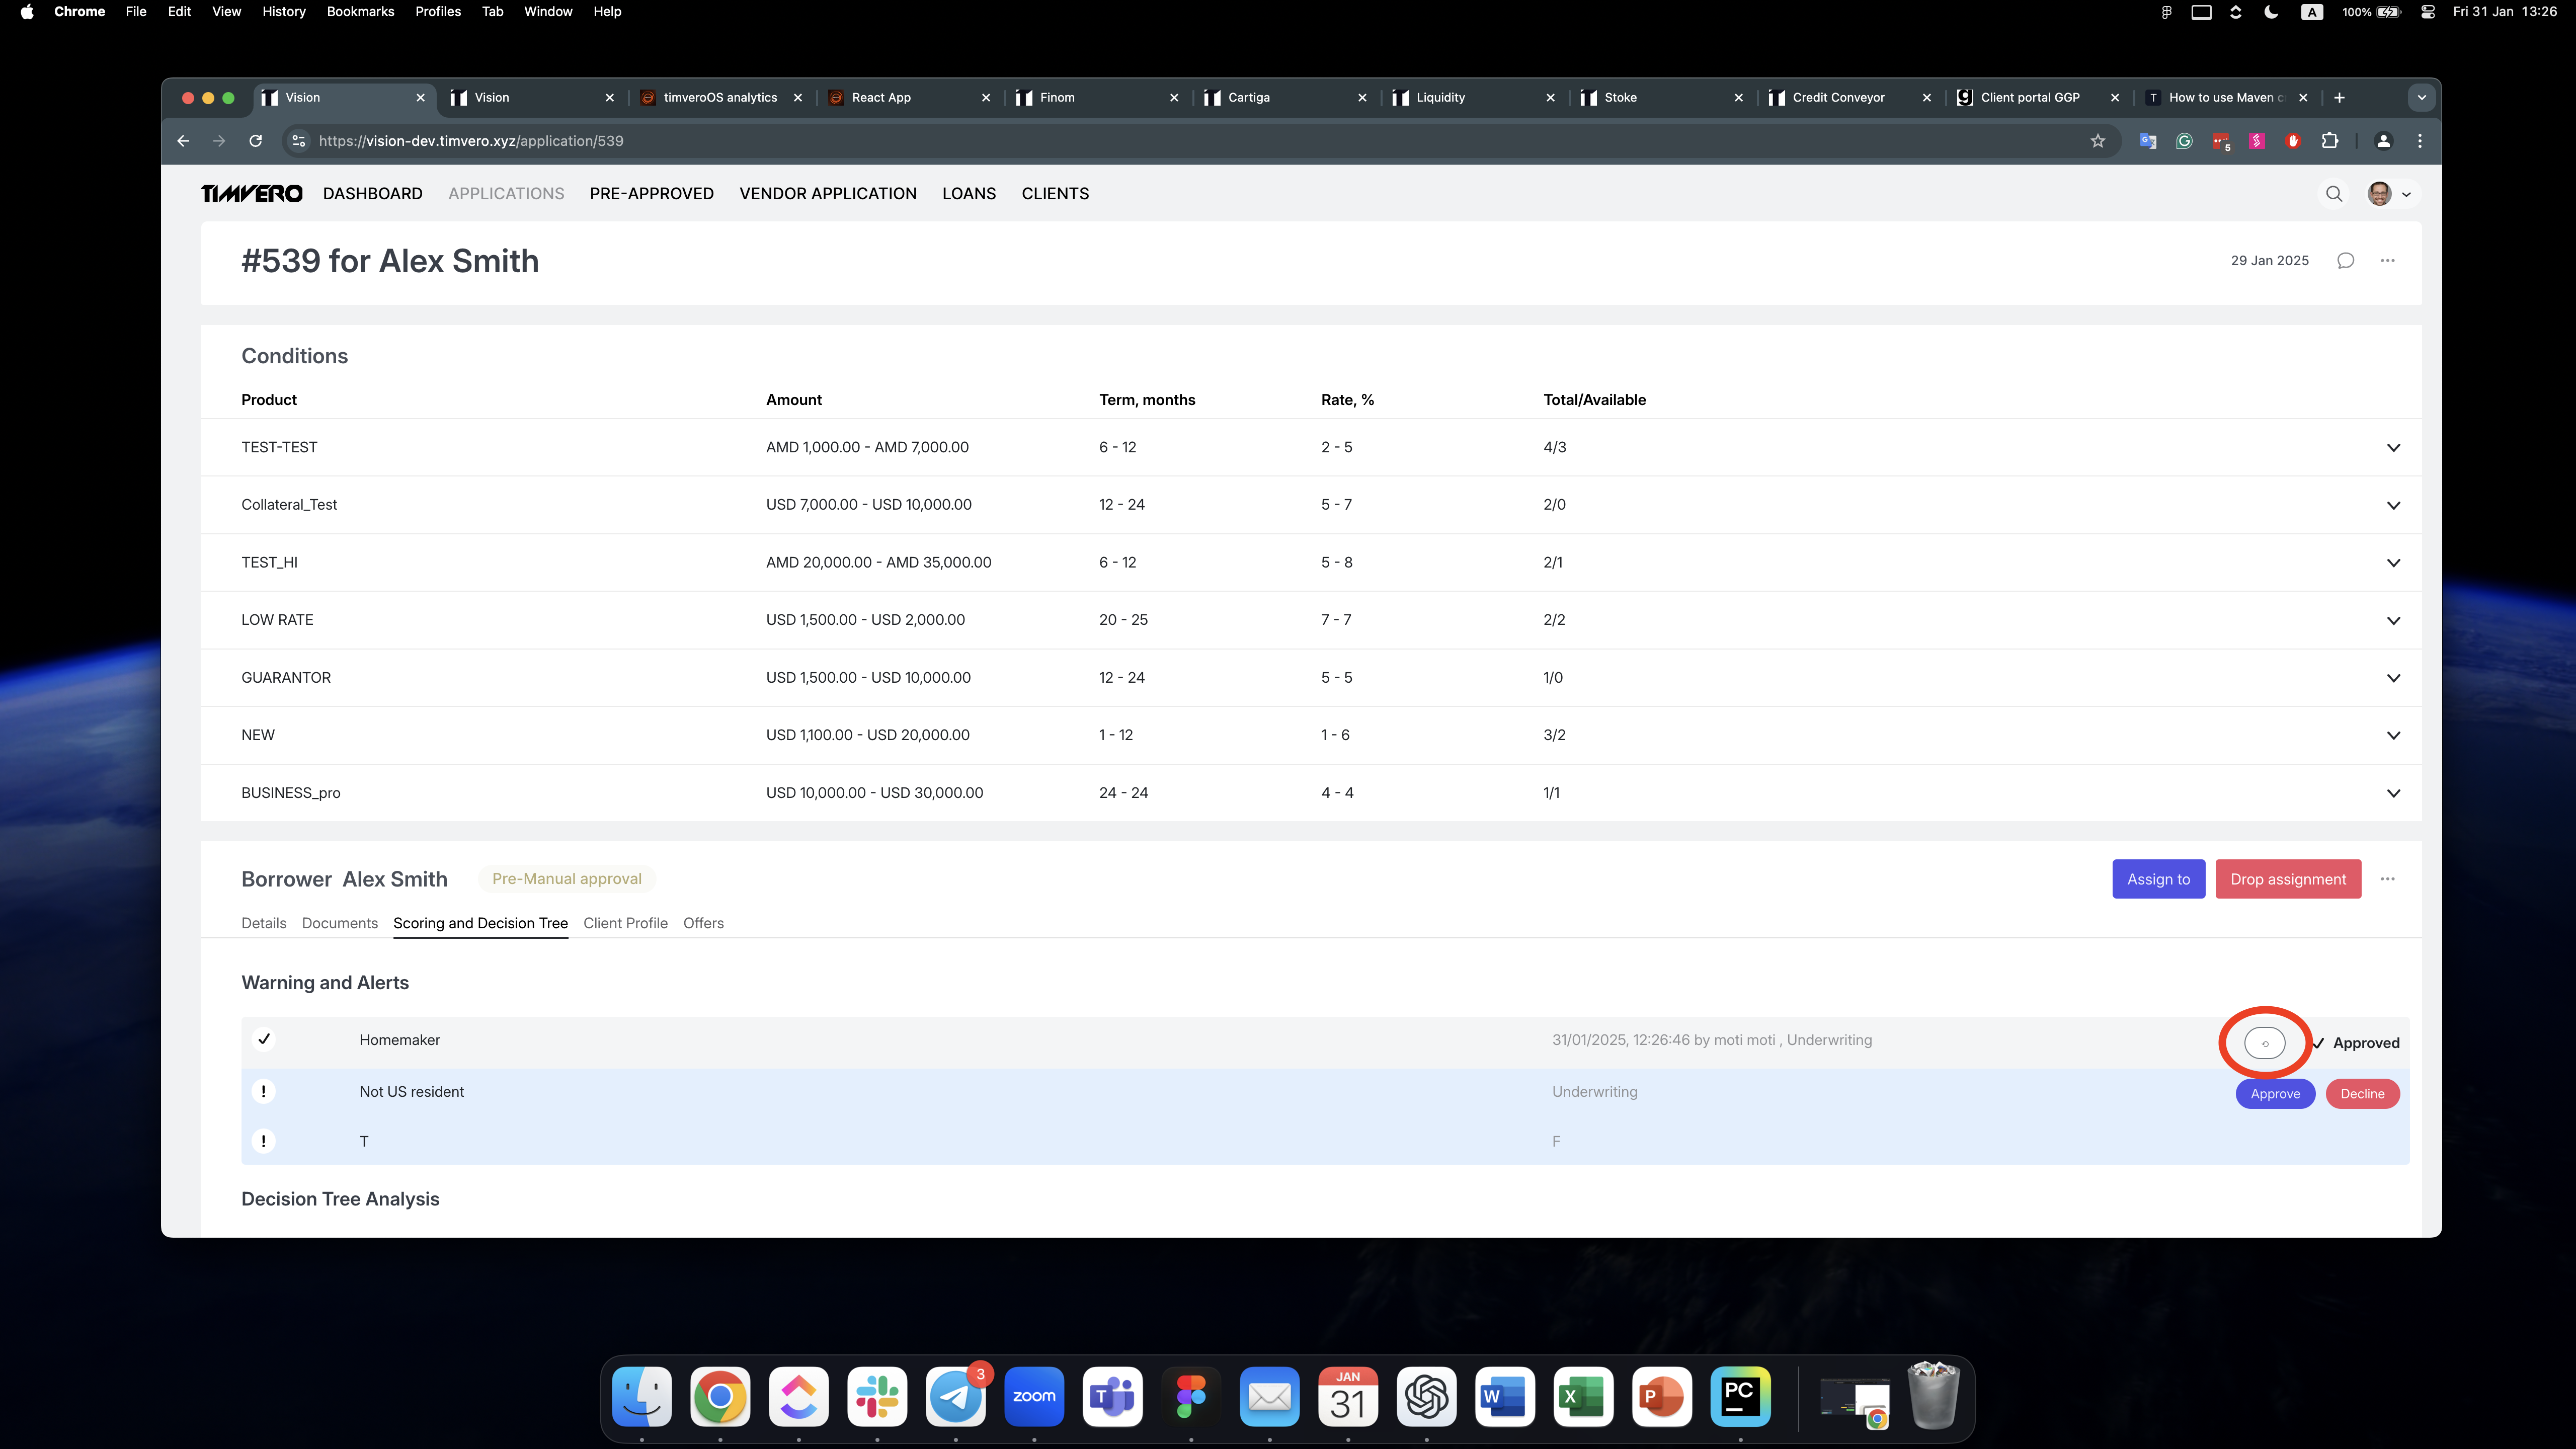Screen dimensions: 2576x1449
Task: Click the alert status icon for Not US resident
Action: pyautogui.click(x=264, y=1091)
